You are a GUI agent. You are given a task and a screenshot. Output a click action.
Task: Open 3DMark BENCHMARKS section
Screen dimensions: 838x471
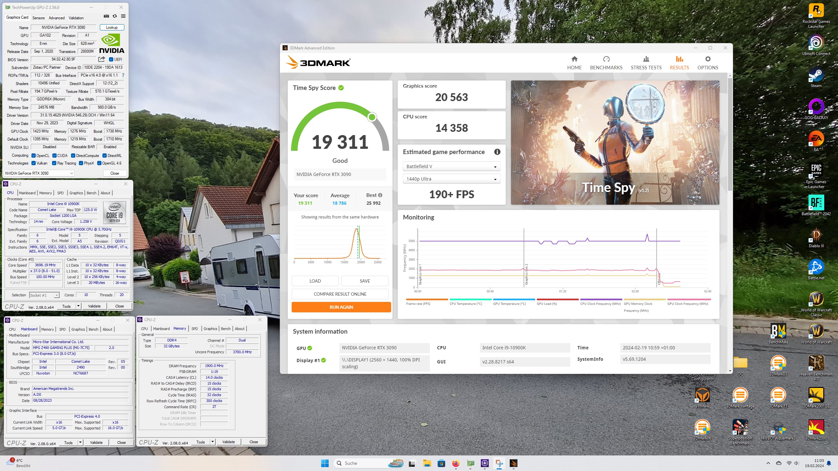coord(606,63)
